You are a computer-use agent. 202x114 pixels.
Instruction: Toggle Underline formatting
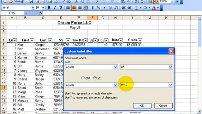pyautogui.click(x=61, y=8)
